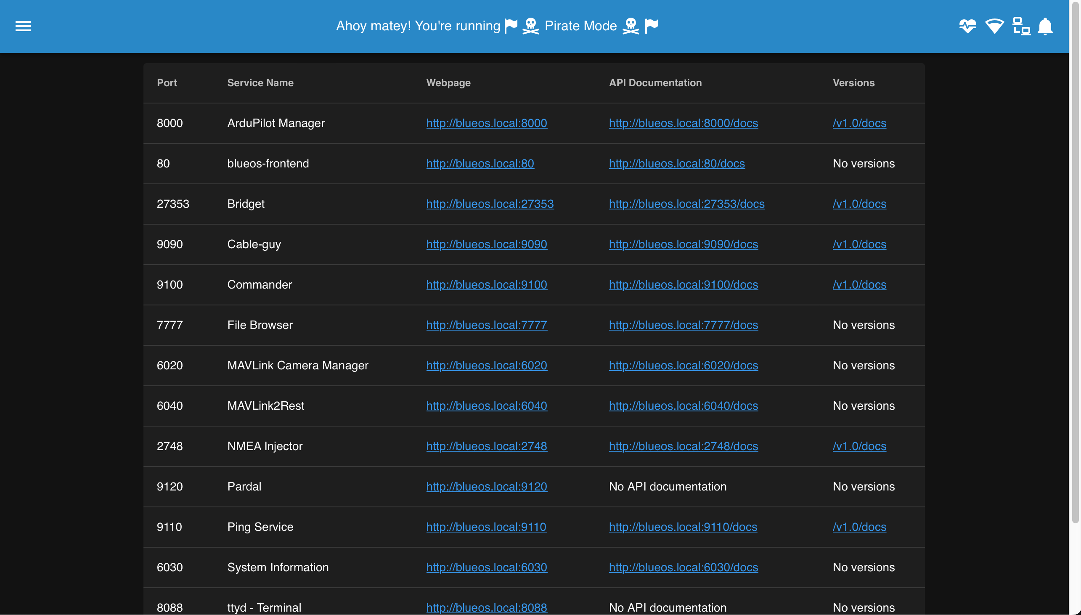Image resolution: width=1081 pixels, height=615 pixels.
Task: Click port number 27353 cell
Action: click(x=173, y=204)
